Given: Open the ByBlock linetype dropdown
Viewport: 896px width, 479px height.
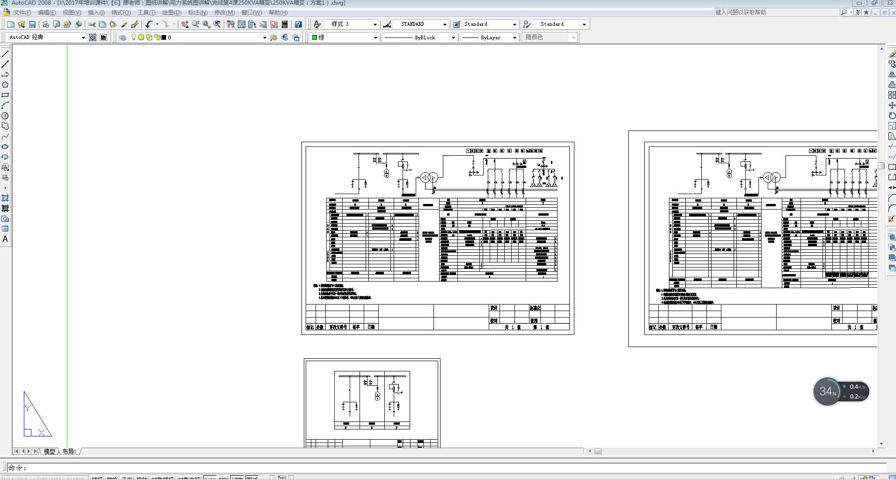Looking at the screenshot, I should (419, 37).
